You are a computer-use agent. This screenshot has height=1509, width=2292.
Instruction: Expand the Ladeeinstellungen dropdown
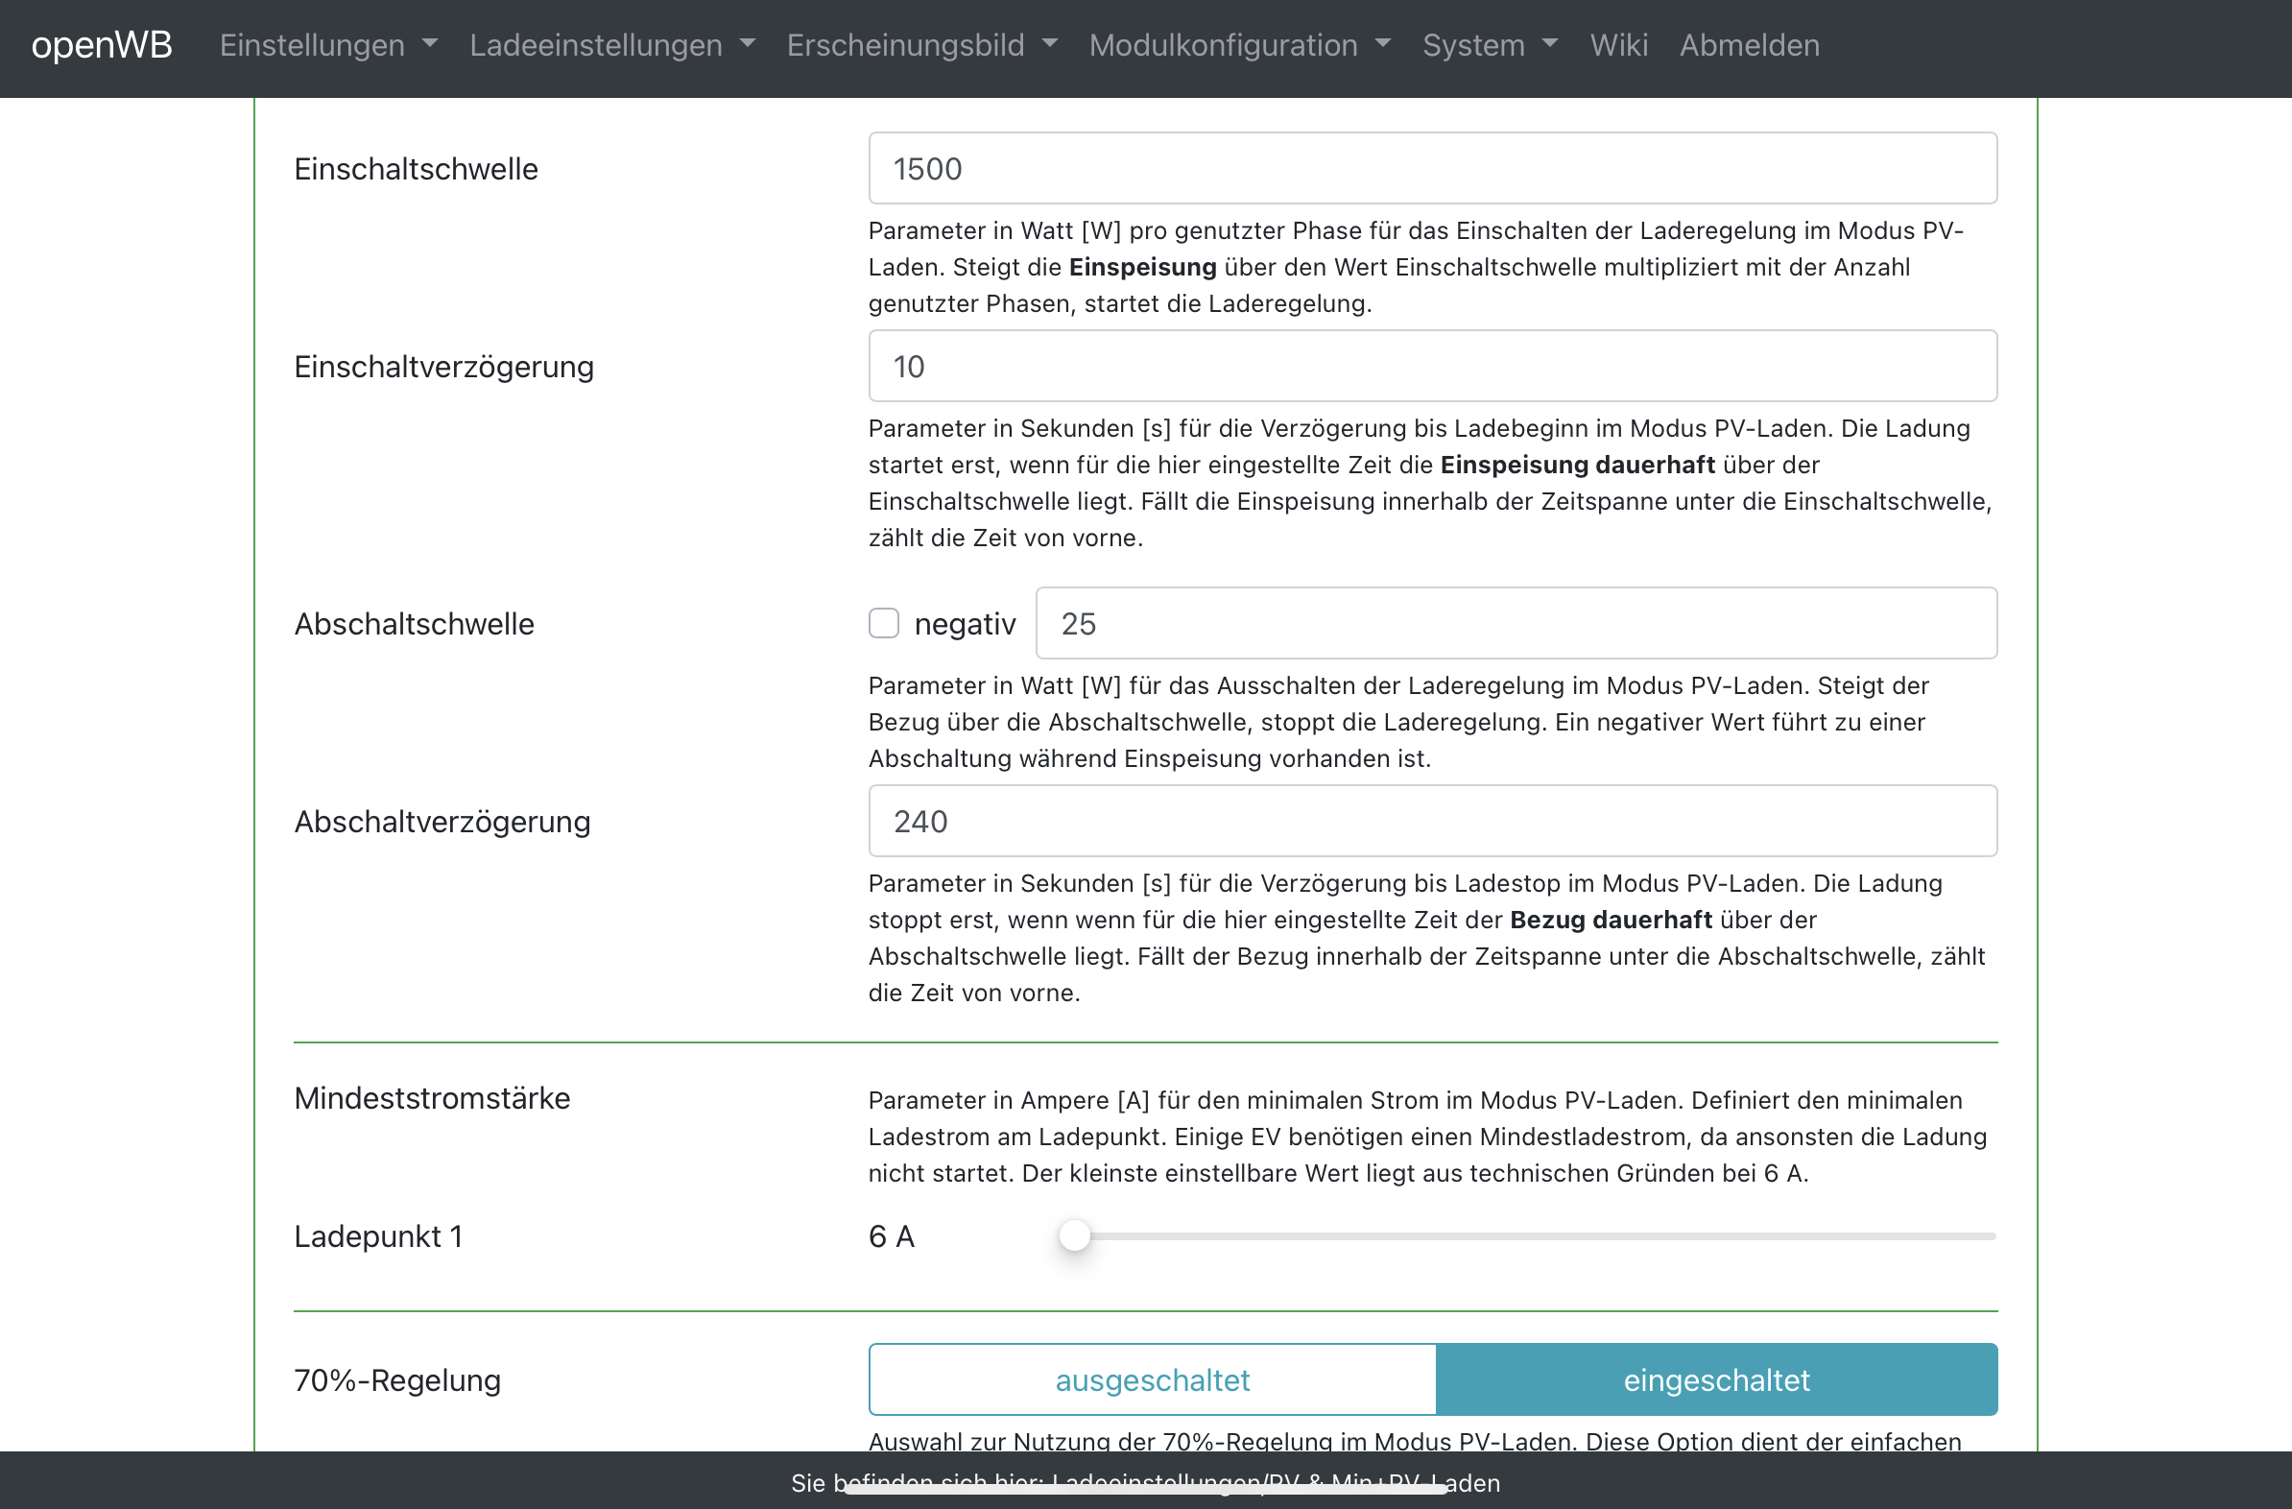(x=611, y=45)
